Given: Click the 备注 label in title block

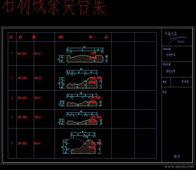Looking at the screenshot, I should click(x=165, y=92).
